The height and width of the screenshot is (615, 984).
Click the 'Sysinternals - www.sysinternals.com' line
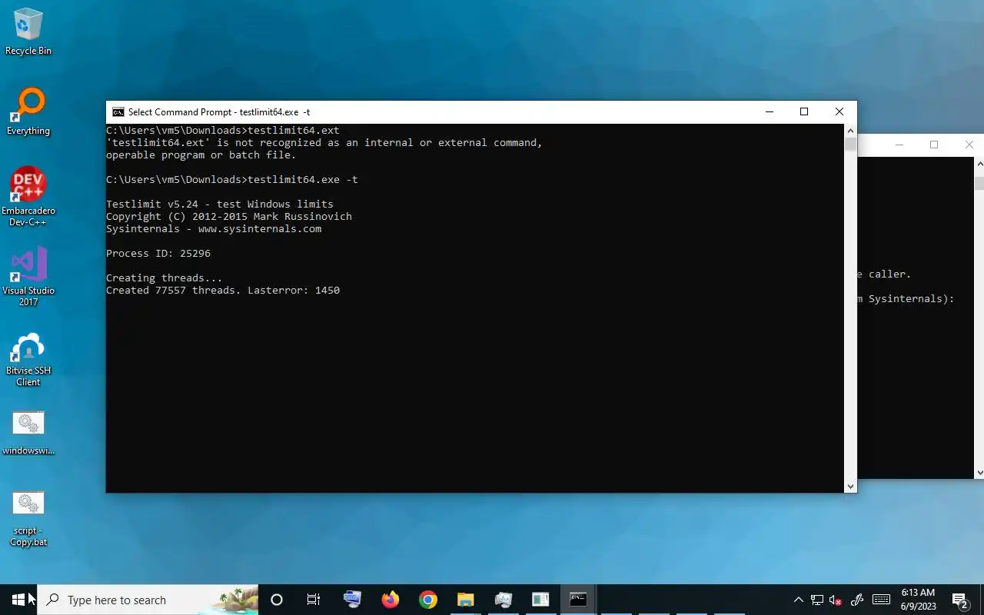214,229
